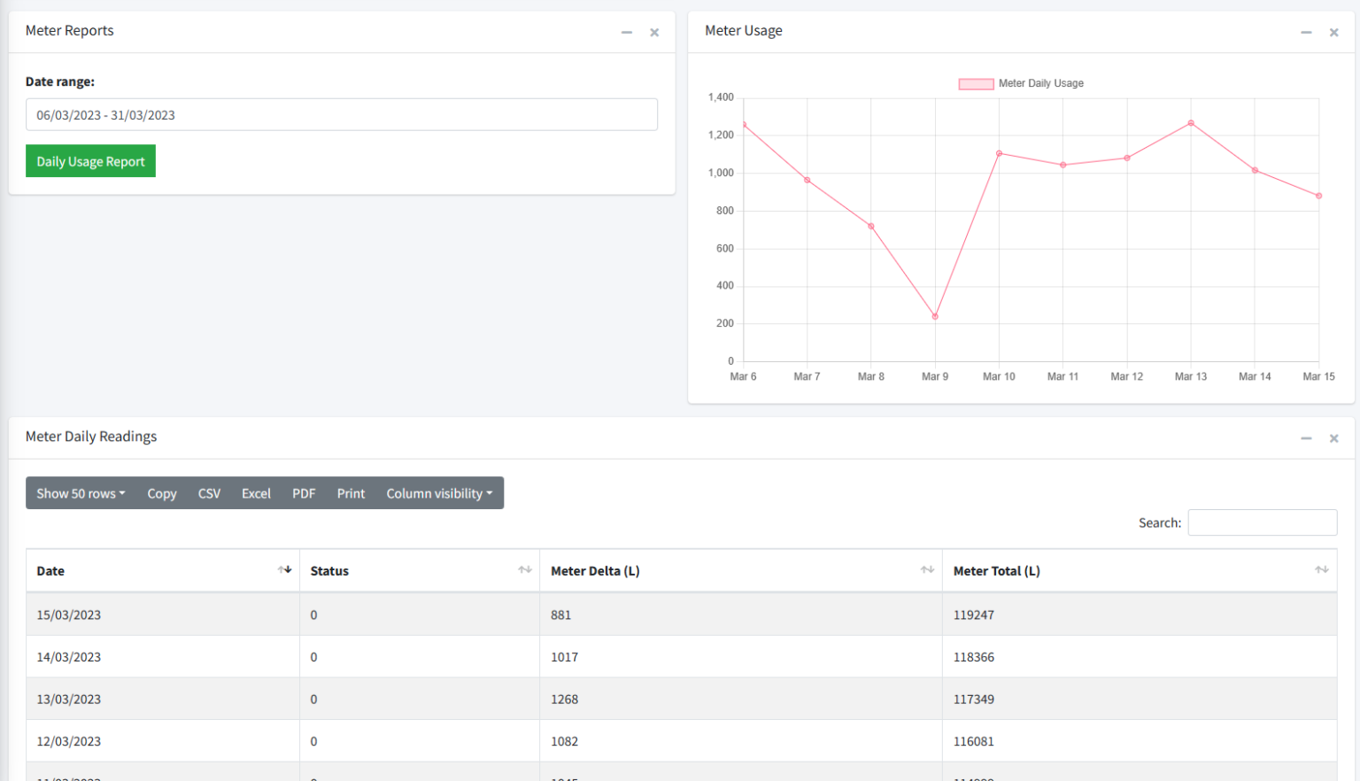Screen dimensions: 1360x781
Task: Export the table as CSV
Action: (x=209, y=493)
